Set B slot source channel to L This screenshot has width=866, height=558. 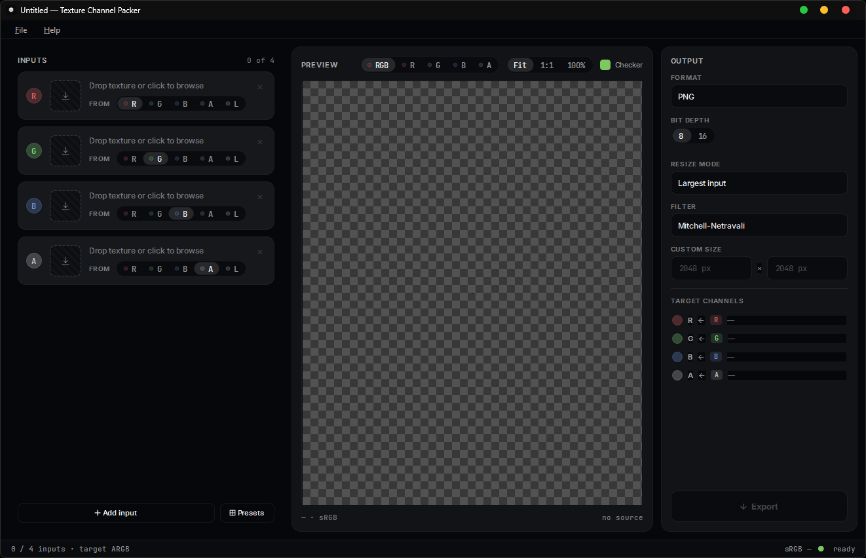pyautogui.click(x=232, y=214)
